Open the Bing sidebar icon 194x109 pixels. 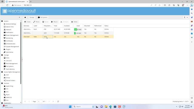click(192, 5)
